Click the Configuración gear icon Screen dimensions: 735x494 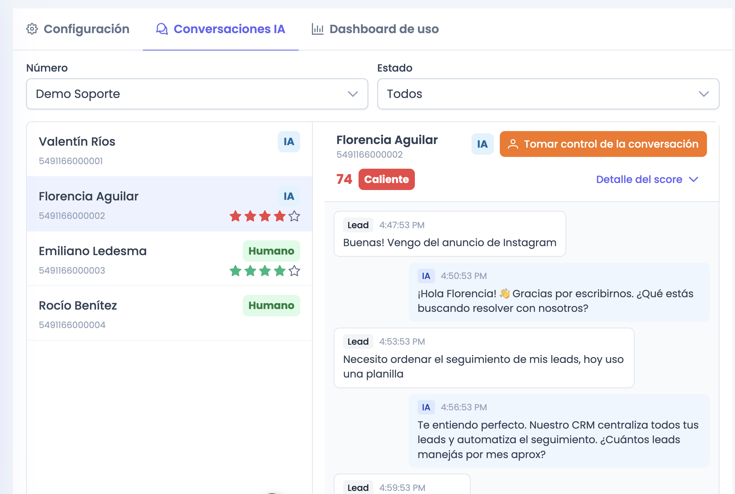32,29
